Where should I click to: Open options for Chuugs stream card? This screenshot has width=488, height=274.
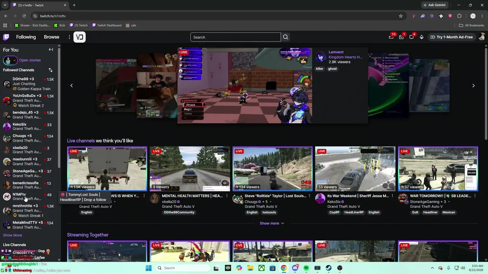(310, 196)
